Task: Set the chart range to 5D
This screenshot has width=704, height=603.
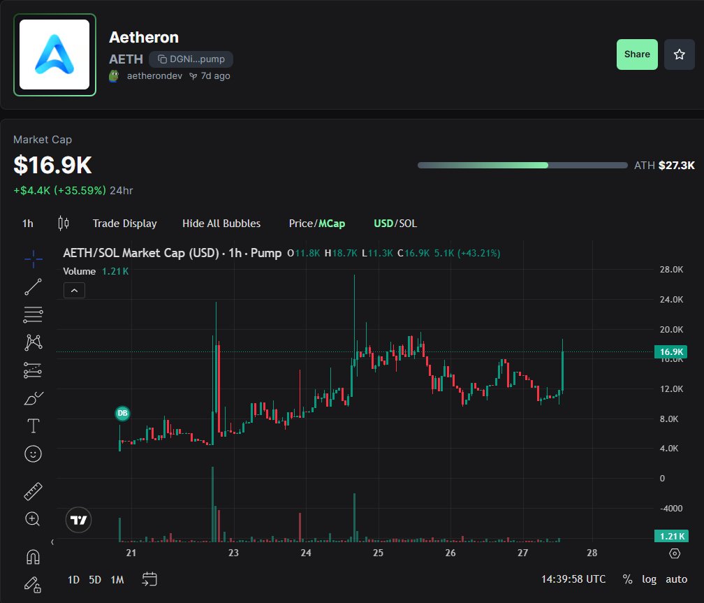Action: [95, 580]
